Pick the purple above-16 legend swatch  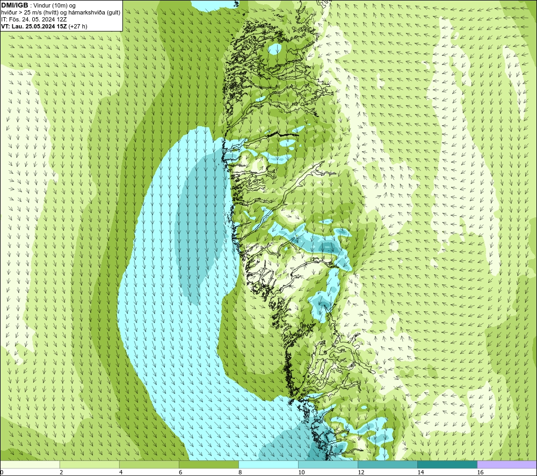click(x=507, y=465)
